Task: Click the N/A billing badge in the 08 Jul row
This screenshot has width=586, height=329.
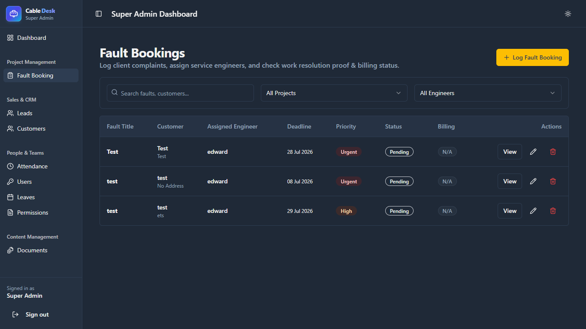Action: point(447,181)
